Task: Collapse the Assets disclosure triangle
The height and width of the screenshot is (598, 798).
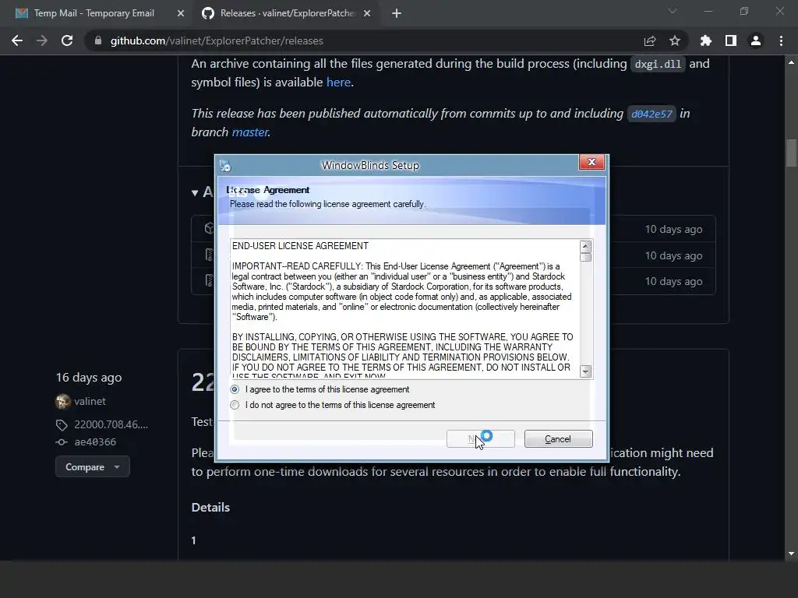Action: [x=195, y=193]
